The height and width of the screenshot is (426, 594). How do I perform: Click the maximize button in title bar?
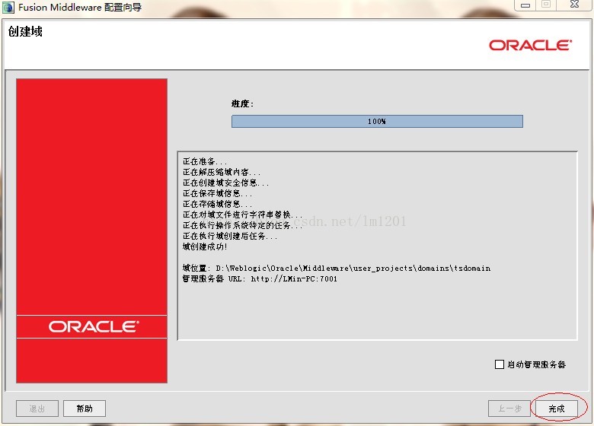tap(545, 5)
